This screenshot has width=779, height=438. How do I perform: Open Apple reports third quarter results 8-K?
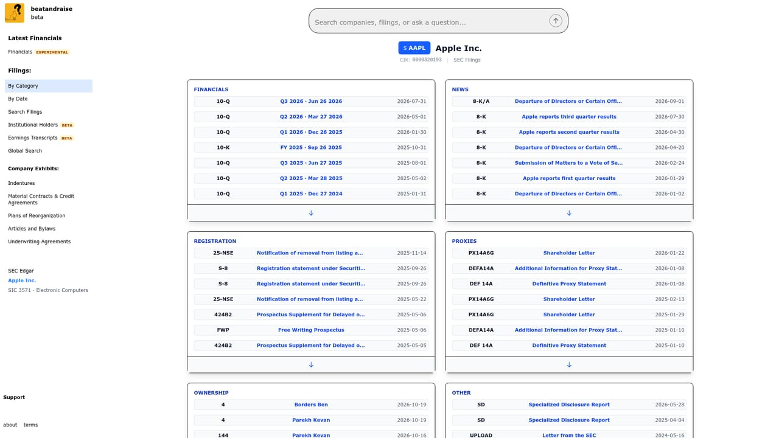point(569,117)
